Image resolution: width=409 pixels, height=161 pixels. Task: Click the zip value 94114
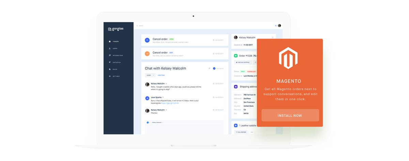click(246, 114)
